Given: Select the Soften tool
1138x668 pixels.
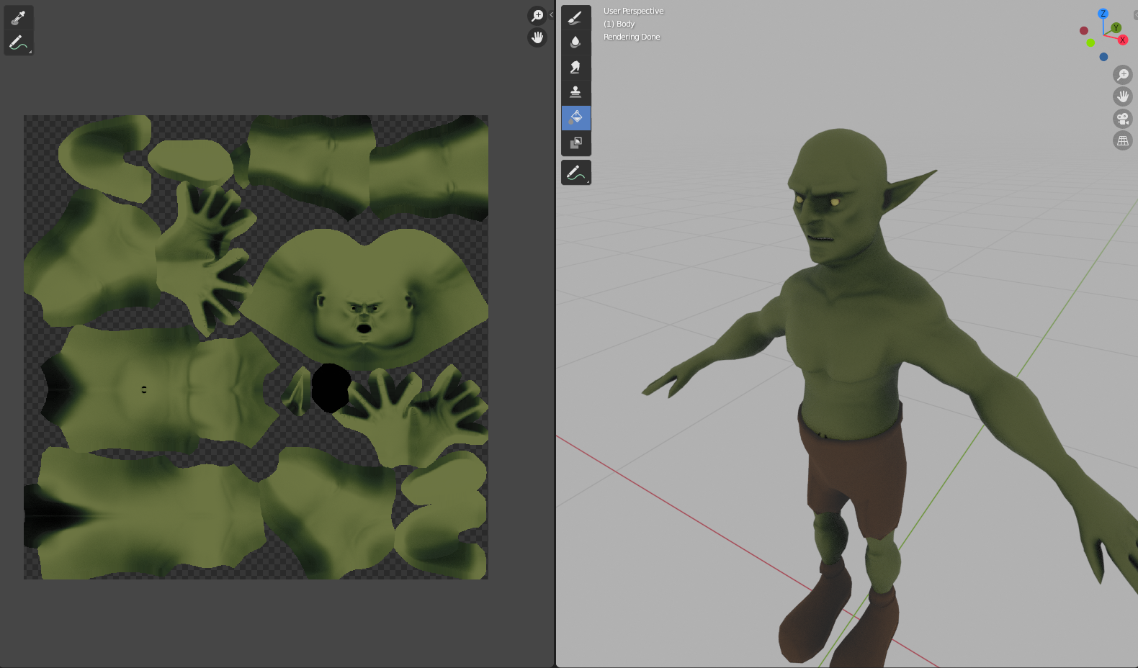Looking at the screenshot, I should coord(575,42).
